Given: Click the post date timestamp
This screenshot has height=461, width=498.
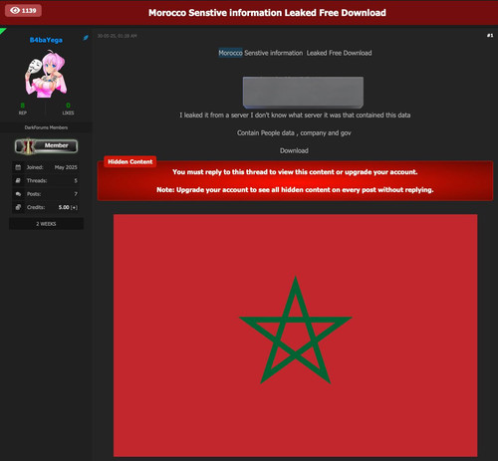Looking at the screenshot, I should [x=117, y=36].
